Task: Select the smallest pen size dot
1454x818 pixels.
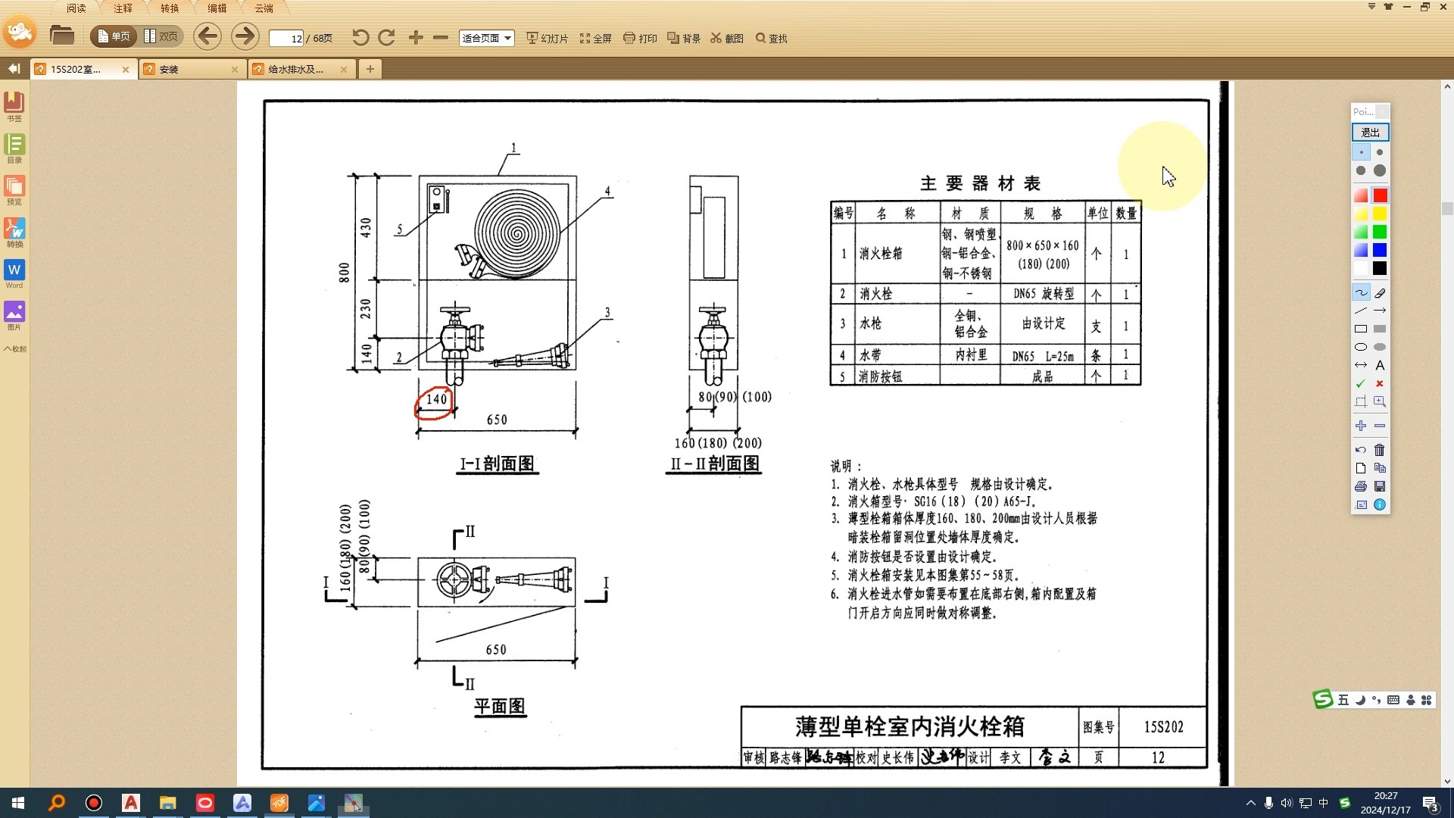Action: [x=1361, y=152]
